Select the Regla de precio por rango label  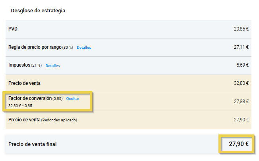(35, 47)
